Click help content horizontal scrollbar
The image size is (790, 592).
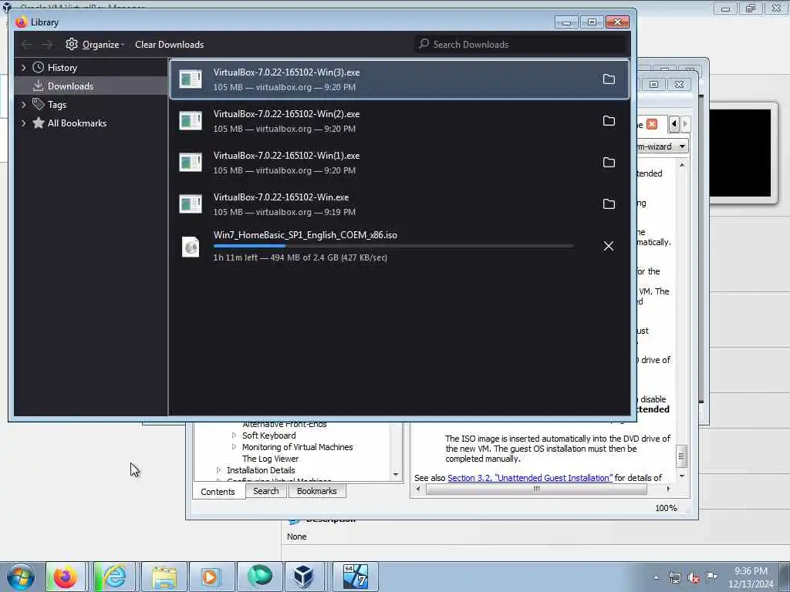click(x=536, y=489)
